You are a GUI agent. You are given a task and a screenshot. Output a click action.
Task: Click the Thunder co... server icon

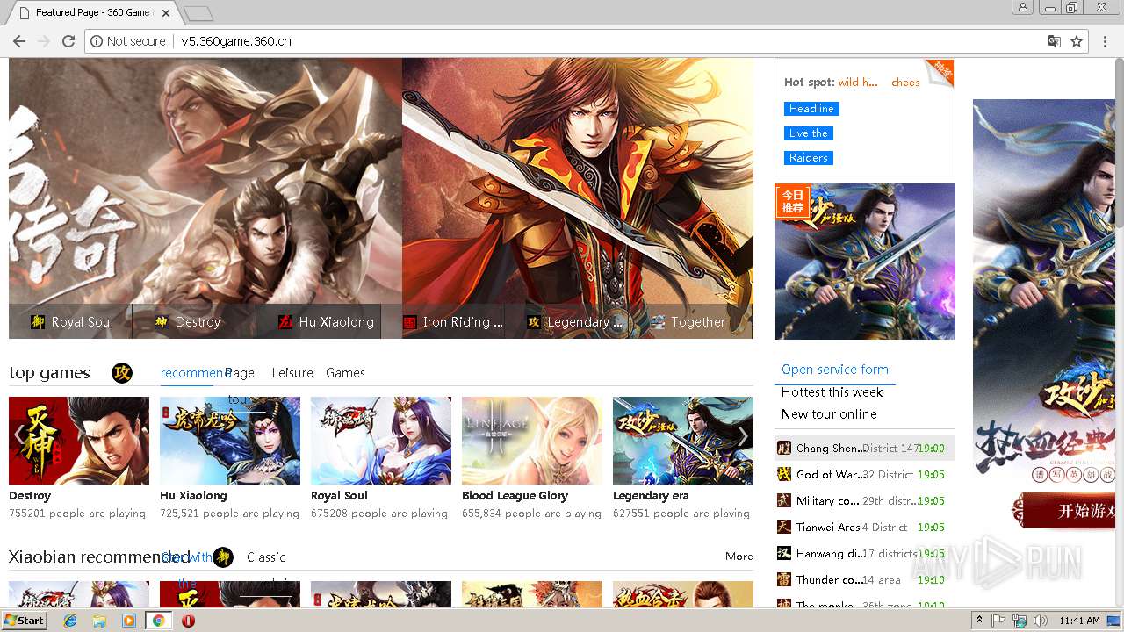pyautogui.click(x=784, y=579)
